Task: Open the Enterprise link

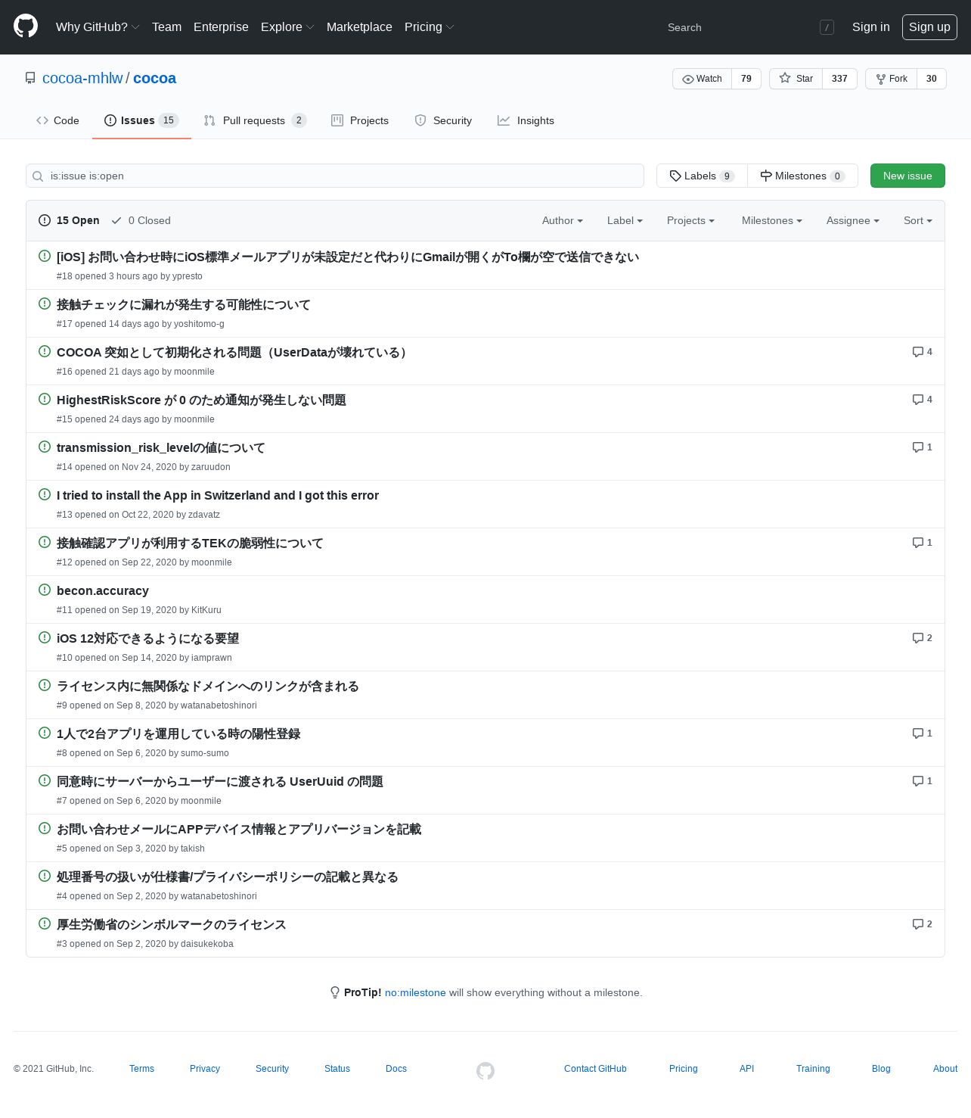Action: (x=221, y=27)
